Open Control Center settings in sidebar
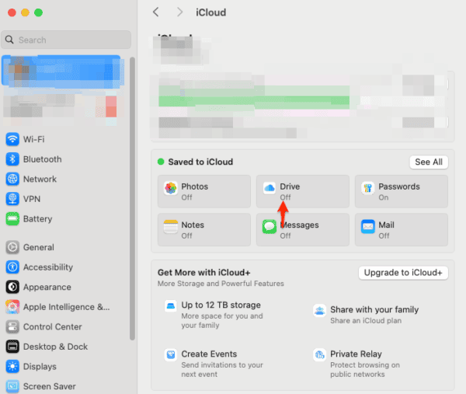466x394 pixels. [x=52, y=327]
